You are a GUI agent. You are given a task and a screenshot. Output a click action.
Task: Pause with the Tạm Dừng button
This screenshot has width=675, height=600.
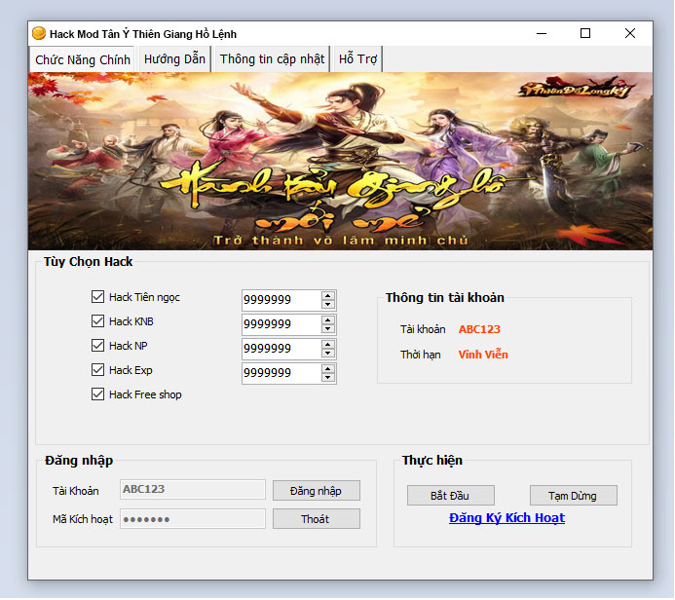574,496
